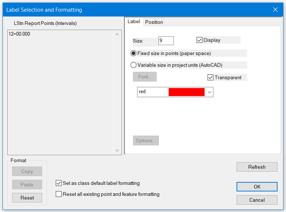286x212 pixels.
Task: Click the Size input field
Action: pos(166,41)
